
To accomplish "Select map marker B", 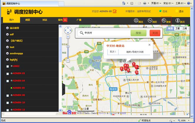I will 128,70.
